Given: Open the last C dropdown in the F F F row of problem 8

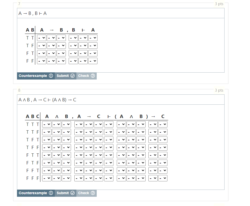Looking at the screenshot, I should tap(163, 178).
